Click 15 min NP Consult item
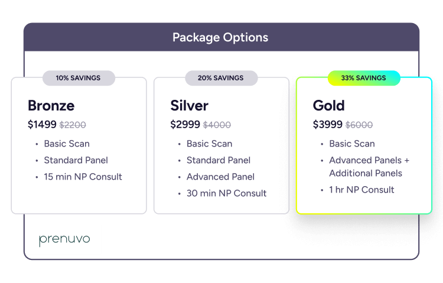The width and height of the screenshot is (443, 283). point(83,177)
